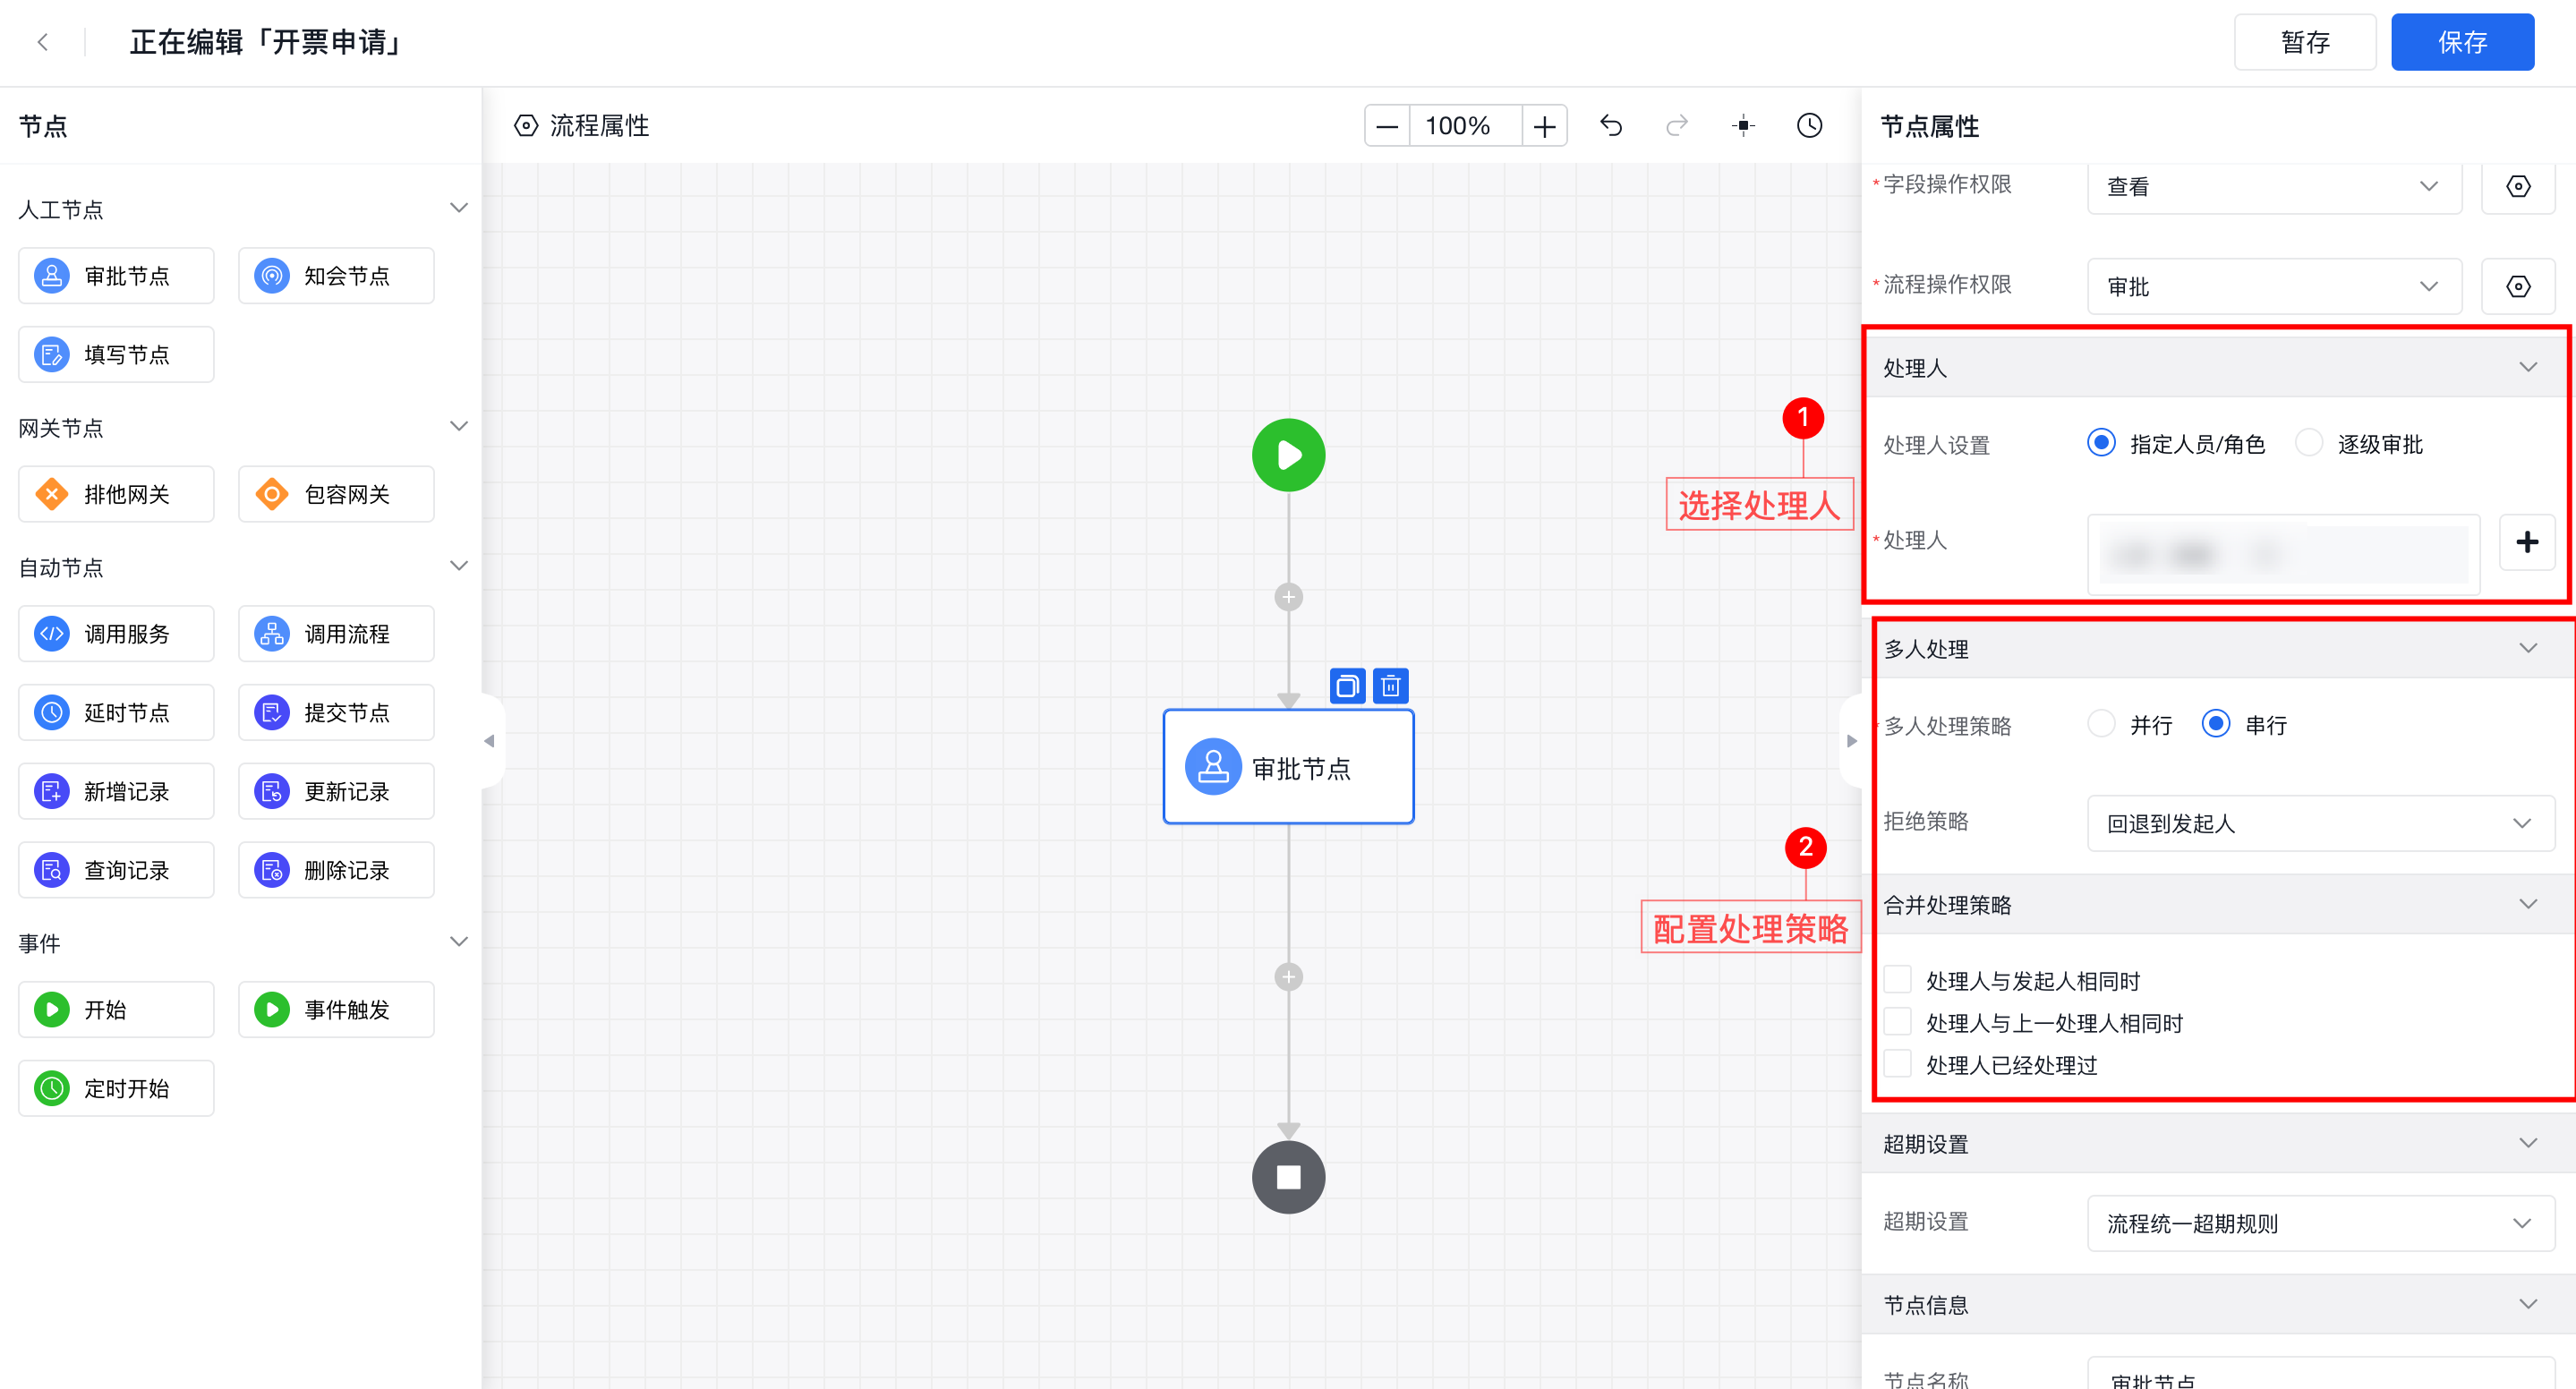The height and width of the screenshot is (1389, 2576).
Task: Select the 审批节点 card on canvas
Action: pos(1288,767)
